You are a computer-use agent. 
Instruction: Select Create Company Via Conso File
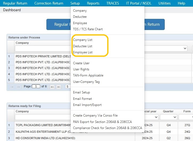[x=95, y=116]
